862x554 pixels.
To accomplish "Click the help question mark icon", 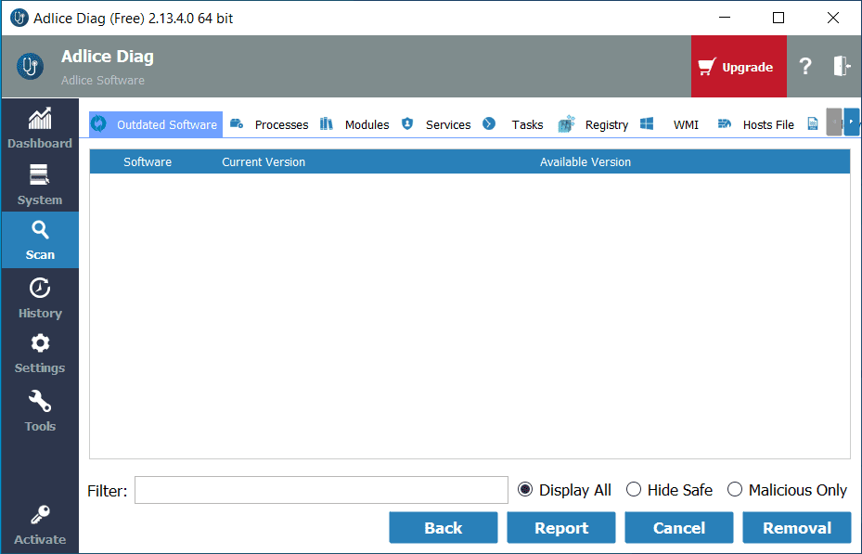I will (x=805, y=67).
